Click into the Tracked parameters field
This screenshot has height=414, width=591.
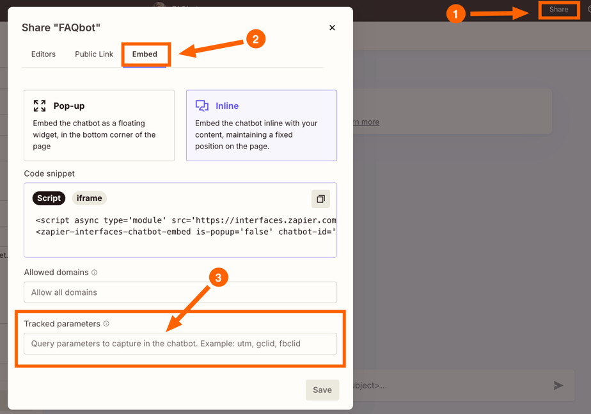pos(180,344)
